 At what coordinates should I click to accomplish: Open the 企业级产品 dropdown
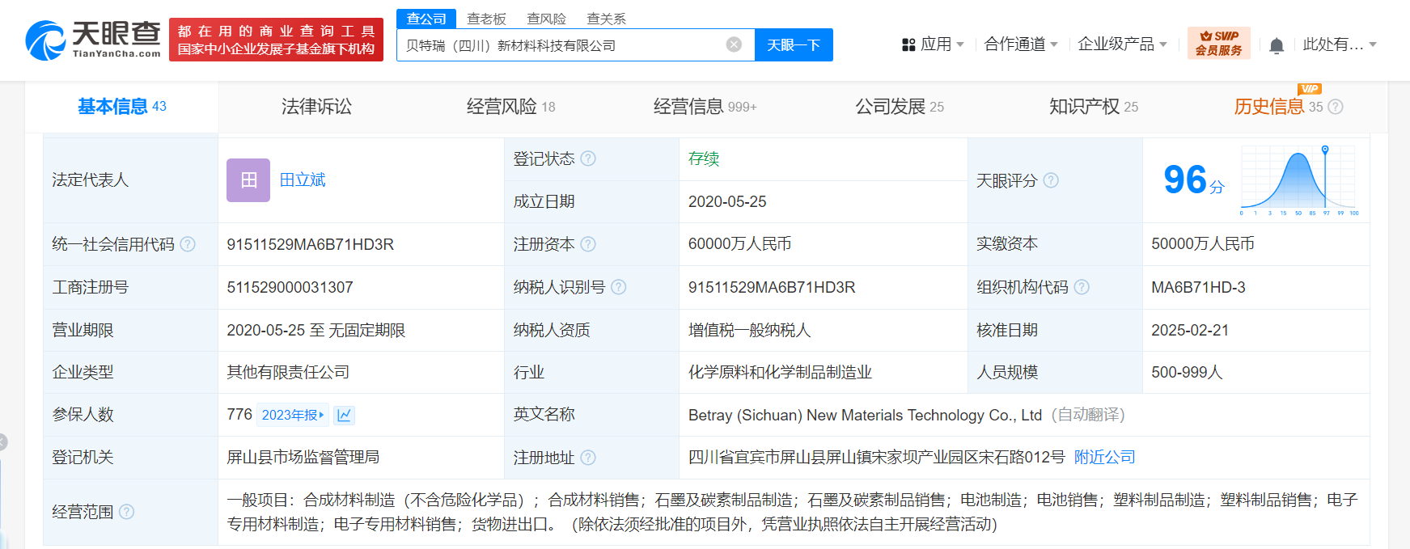point(1122,44)
